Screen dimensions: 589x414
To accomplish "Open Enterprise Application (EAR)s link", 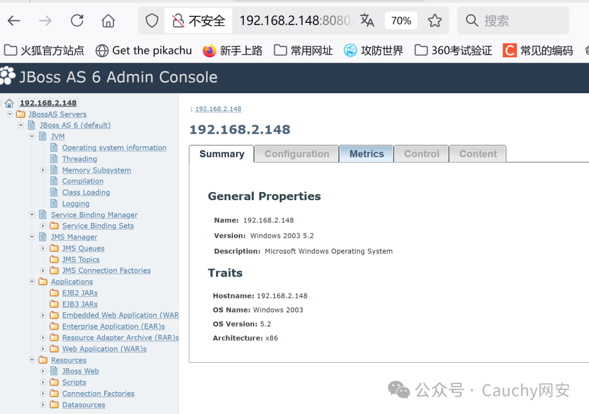I will click(x=113, y=327).
